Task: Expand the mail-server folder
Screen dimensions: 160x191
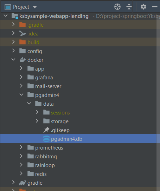Action: tap(21, 86)
